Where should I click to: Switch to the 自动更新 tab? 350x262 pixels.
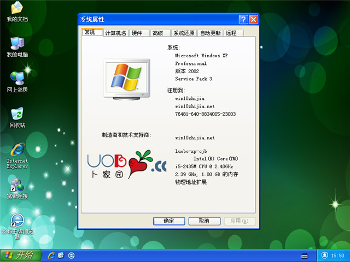click(x=210, y=33)
